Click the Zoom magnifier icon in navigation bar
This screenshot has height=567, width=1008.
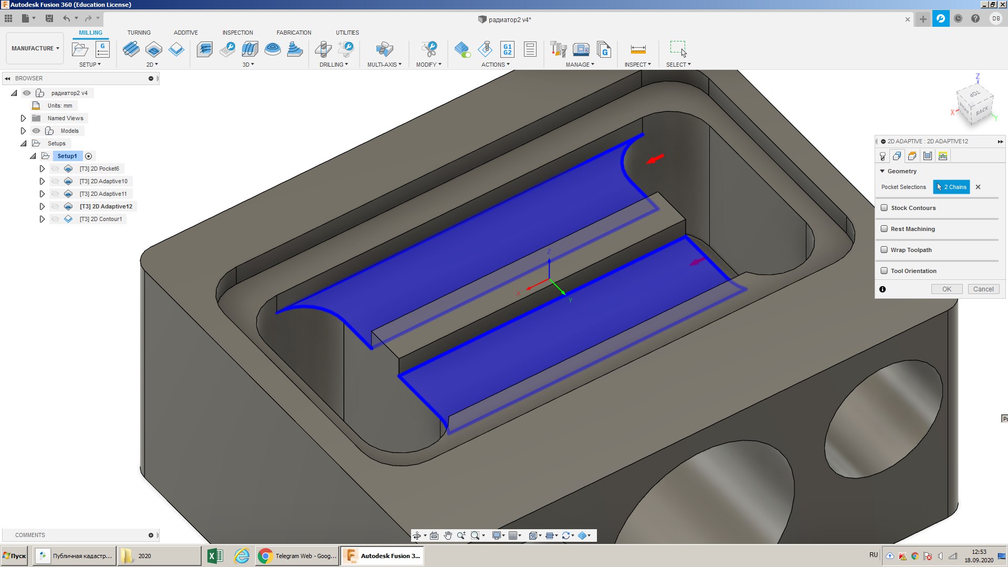(x=461, y=535)
